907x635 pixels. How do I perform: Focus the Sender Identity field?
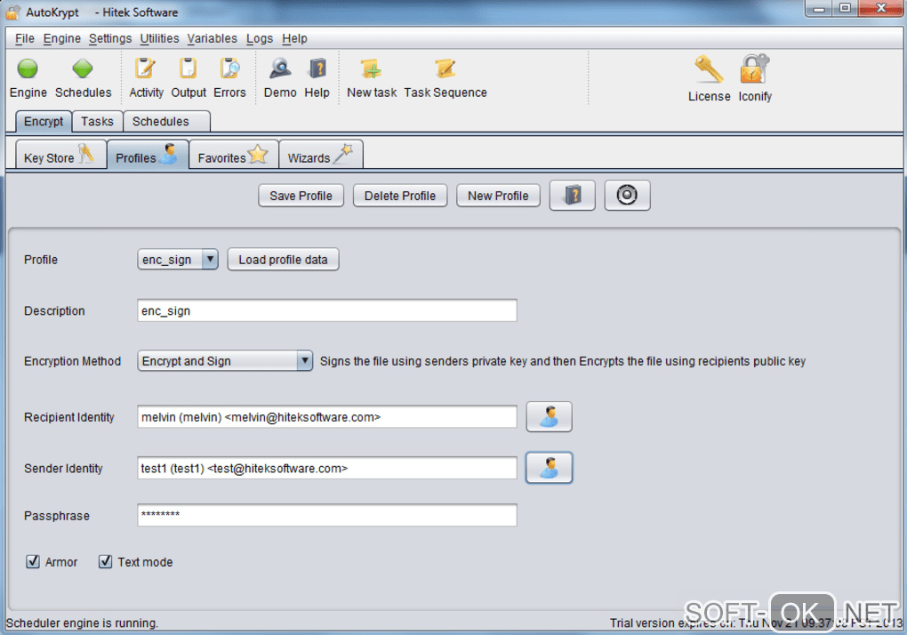click(327, 468)
